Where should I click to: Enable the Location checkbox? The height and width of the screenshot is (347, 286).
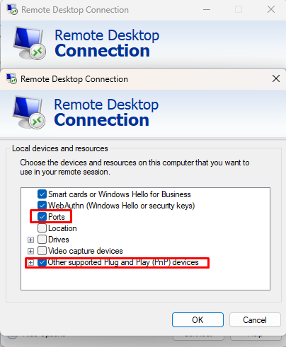42,228
